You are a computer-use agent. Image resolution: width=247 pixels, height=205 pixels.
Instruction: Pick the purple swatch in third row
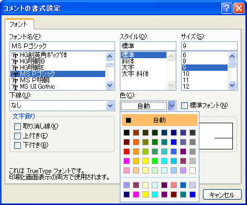(x=183, y=152)
